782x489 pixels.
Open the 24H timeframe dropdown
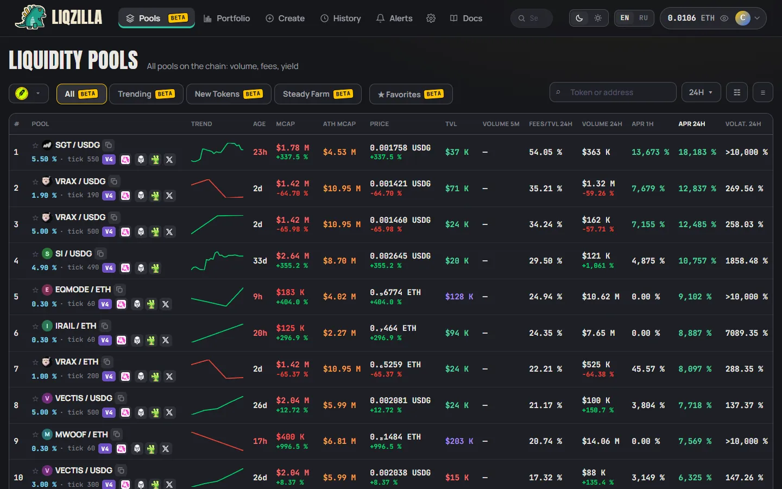point(701,92)
